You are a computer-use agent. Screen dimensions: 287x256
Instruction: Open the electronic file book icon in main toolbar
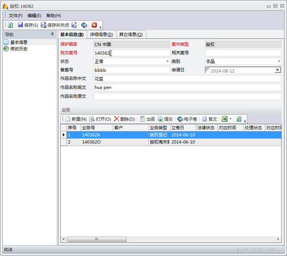pyautogui.click(x=84, y=25)
